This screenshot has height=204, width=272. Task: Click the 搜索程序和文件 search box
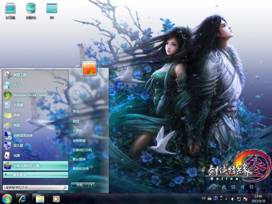click(x=33, y=188)
